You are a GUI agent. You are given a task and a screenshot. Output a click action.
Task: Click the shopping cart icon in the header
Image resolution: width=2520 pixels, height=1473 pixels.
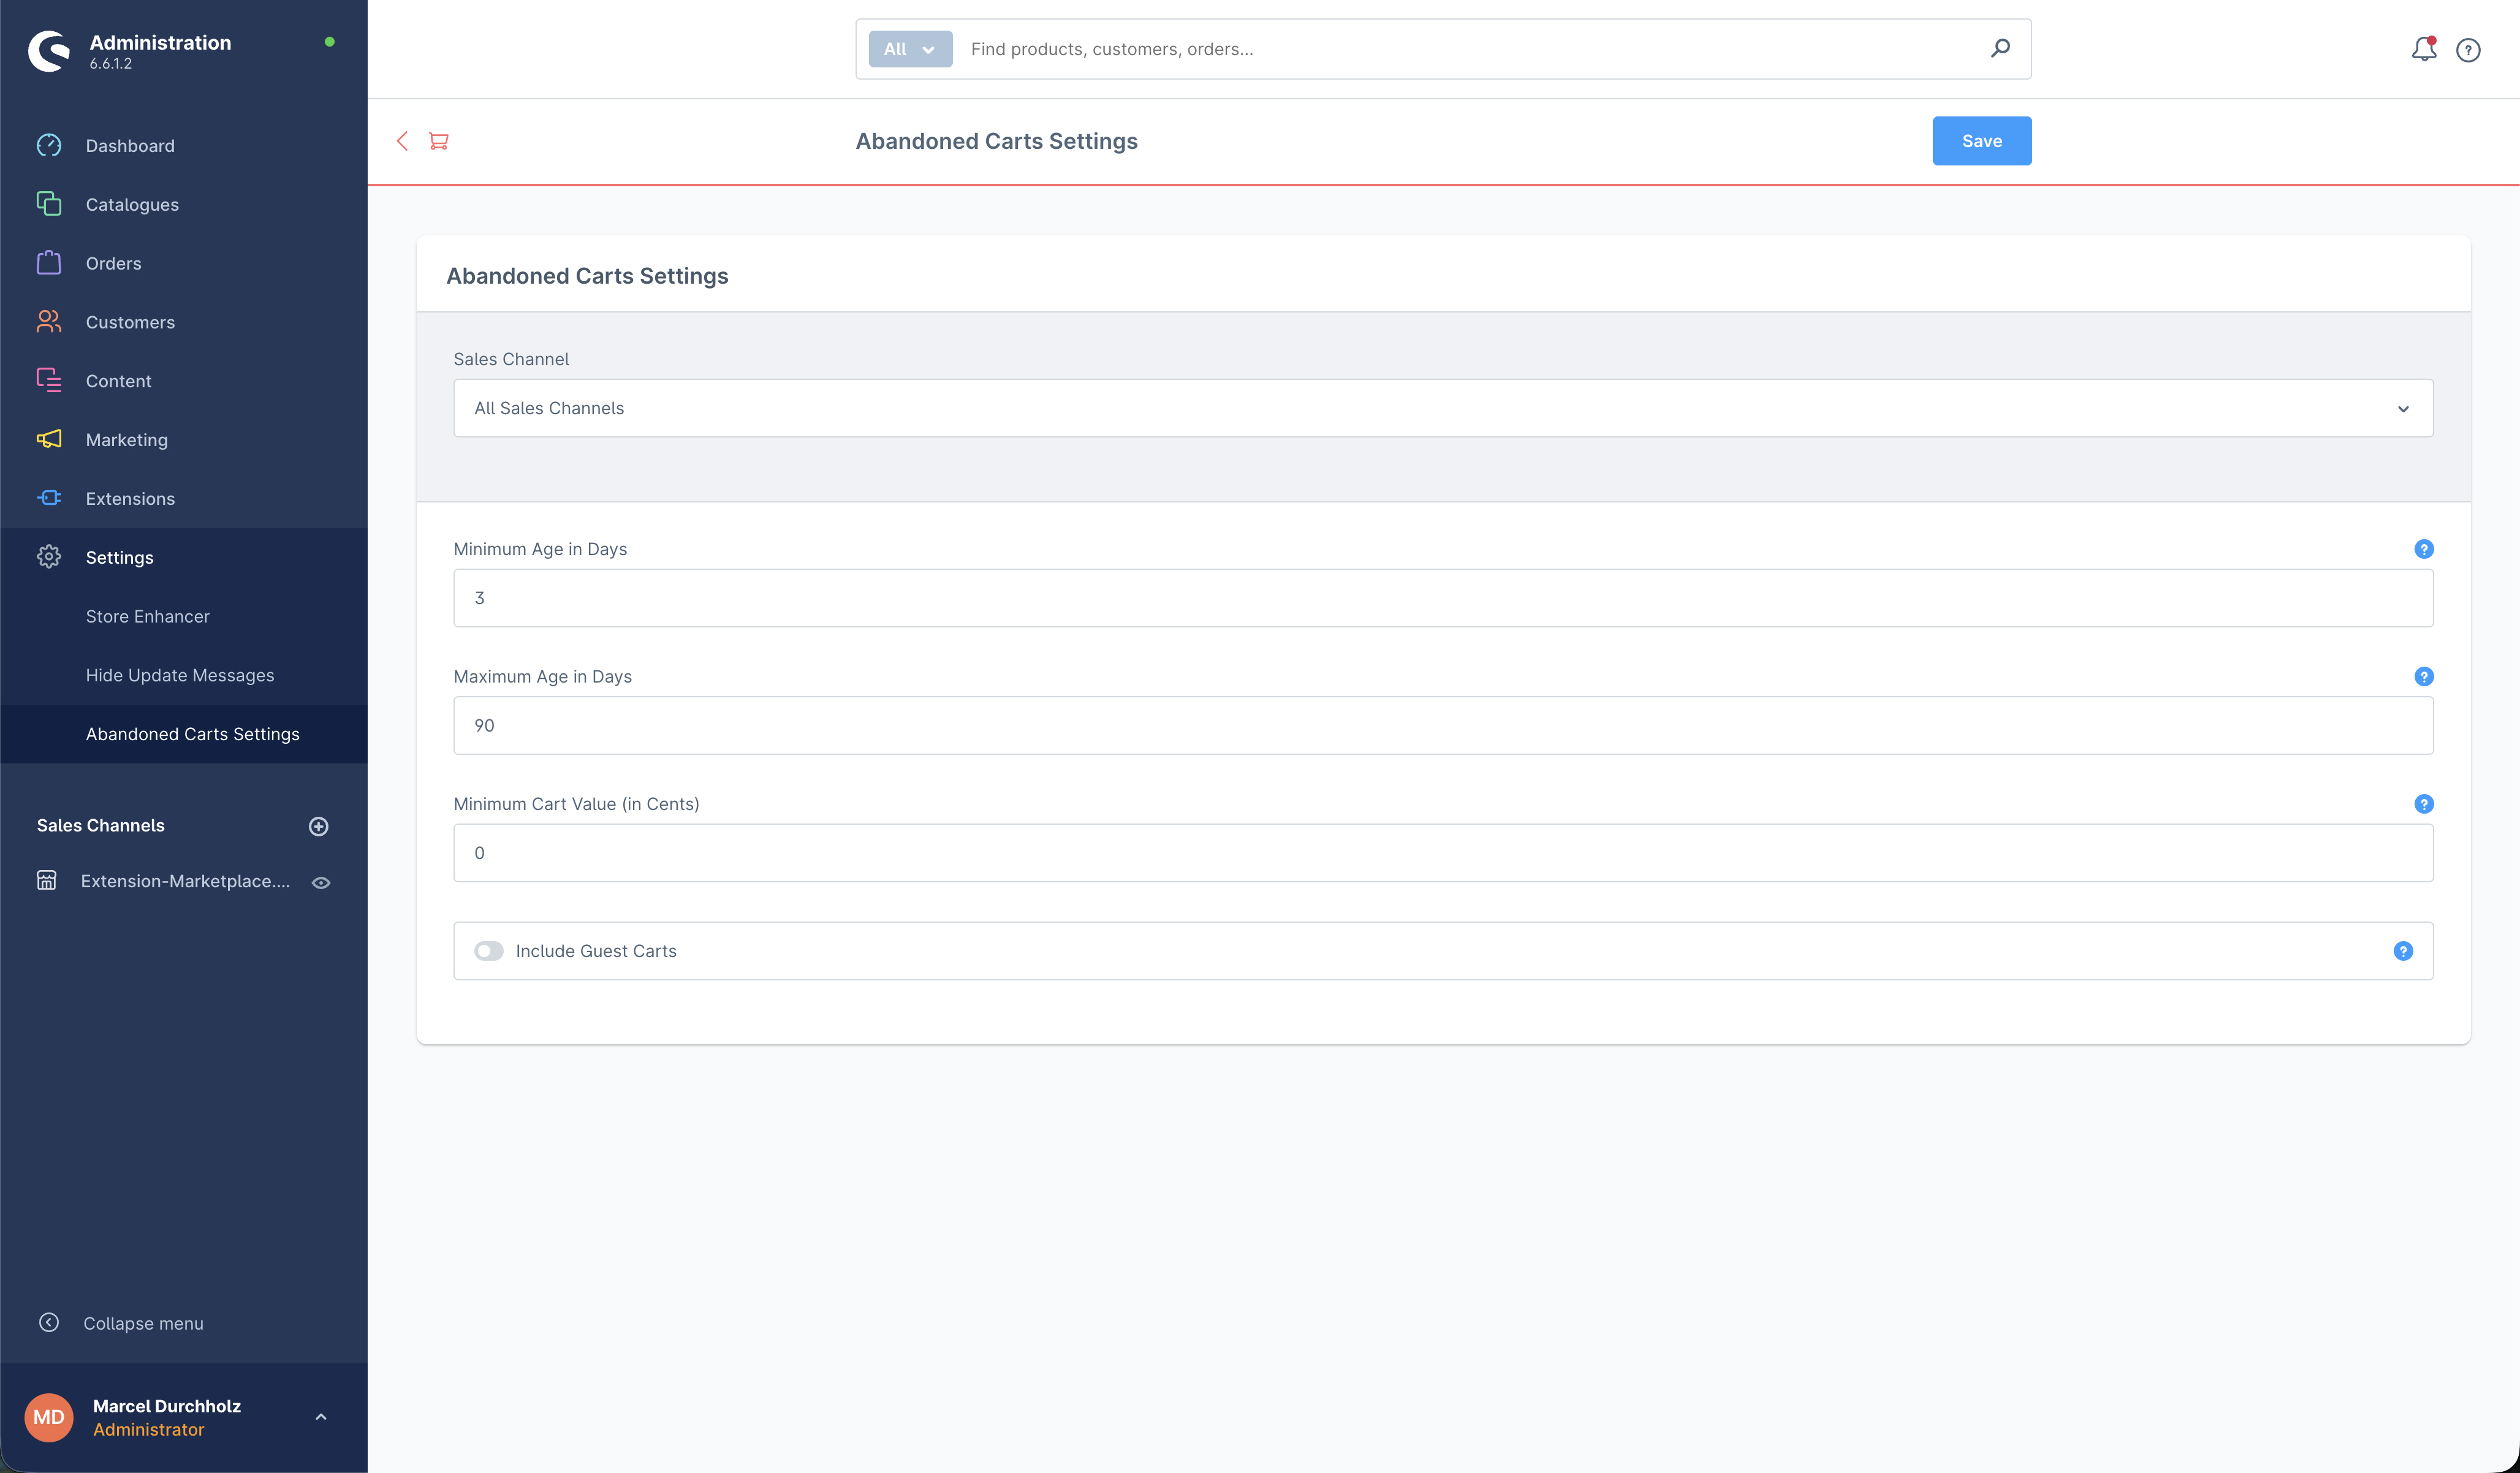point(438,141)
